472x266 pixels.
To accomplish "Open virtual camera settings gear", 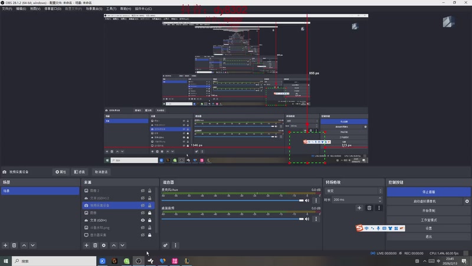I will tap(467, 201).
